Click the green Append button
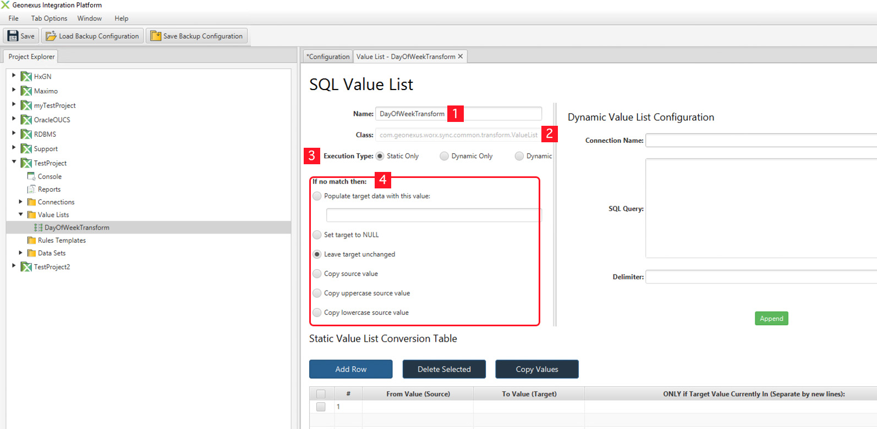Screen dimensions: 877x429 pyautogui.click(x=771, y=319)
